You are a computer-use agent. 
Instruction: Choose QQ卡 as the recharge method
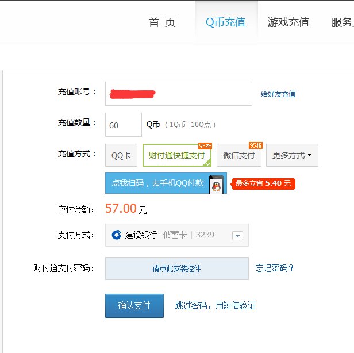click(121, 155)
